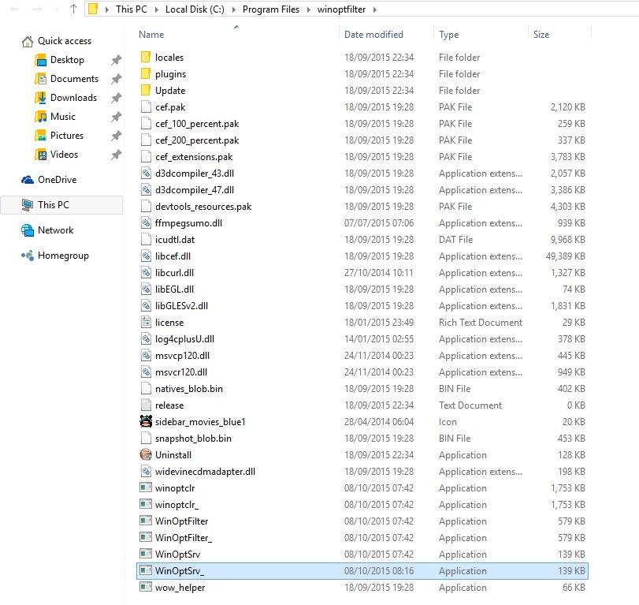The image size is (639, 605).
Task: Select the license rich text document icon
Action: coord(145,323)
